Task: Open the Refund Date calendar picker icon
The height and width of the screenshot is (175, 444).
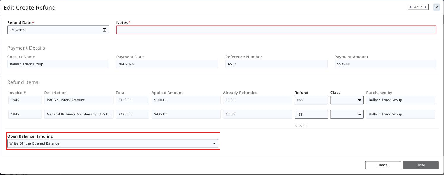Action: click(x=105, y=30)
